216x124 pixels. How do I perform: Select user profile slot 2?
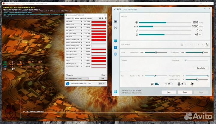190,45
